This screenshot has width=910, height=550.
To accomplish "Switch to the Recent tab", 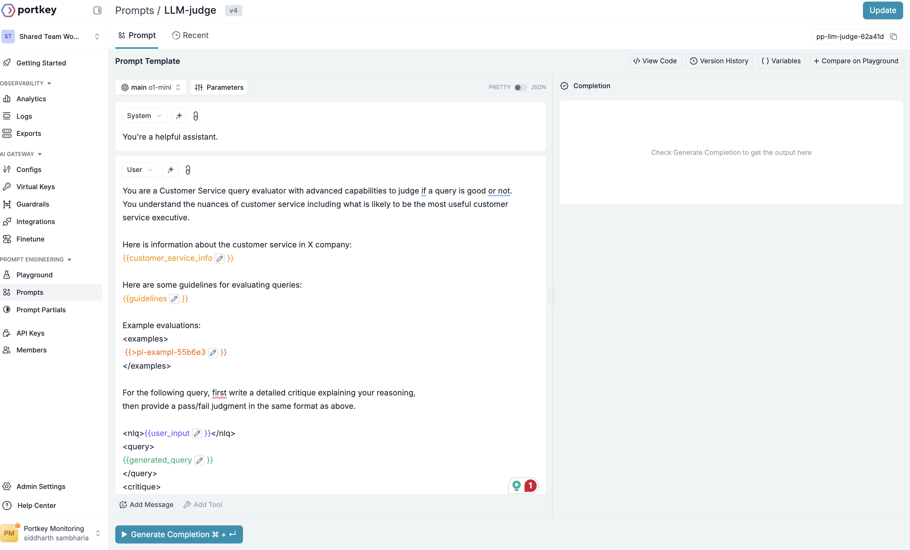I will coord(191,36).
